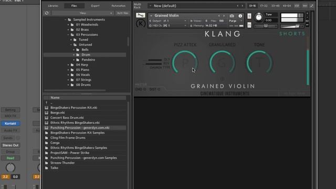Switch to the Files tab
The height and width of the screenshot is (189, 336).
pos(74,6)
